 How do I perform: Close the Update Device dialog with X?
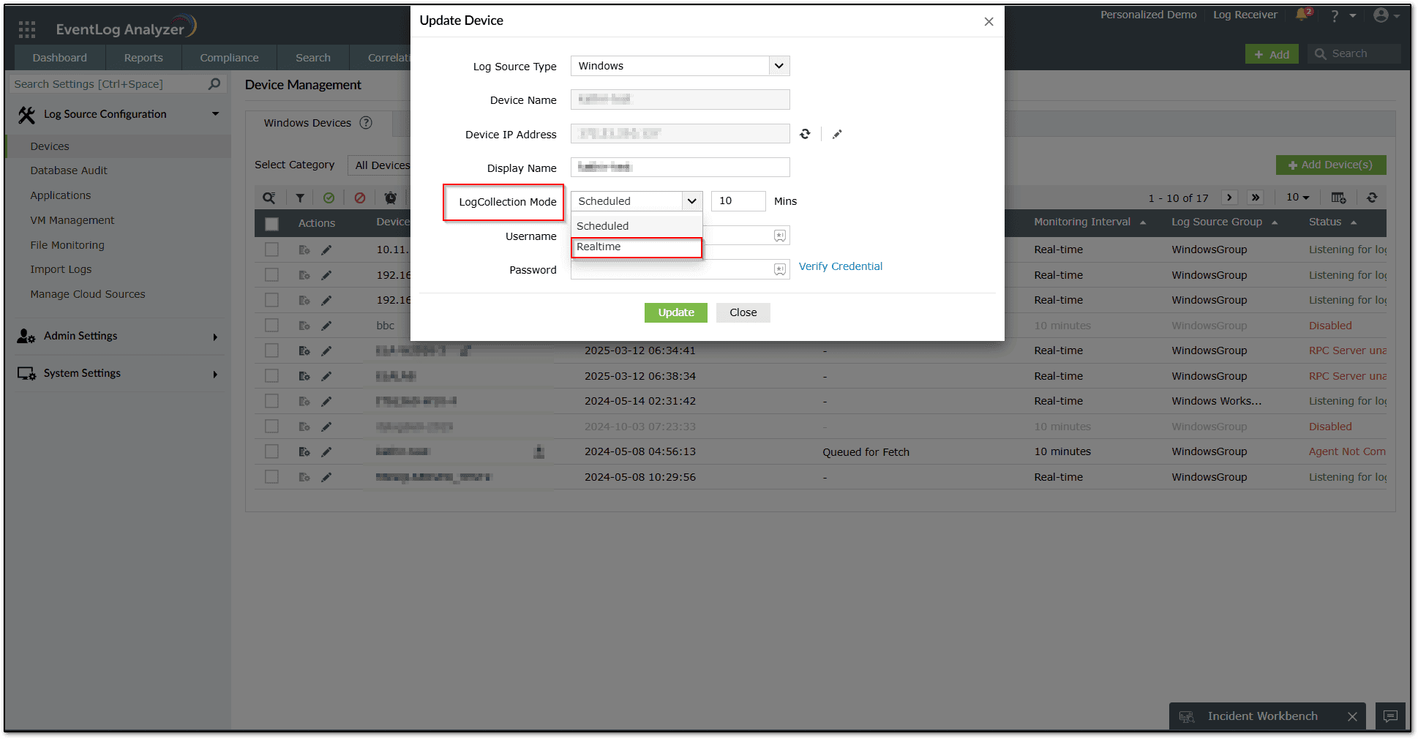point(989,21)
